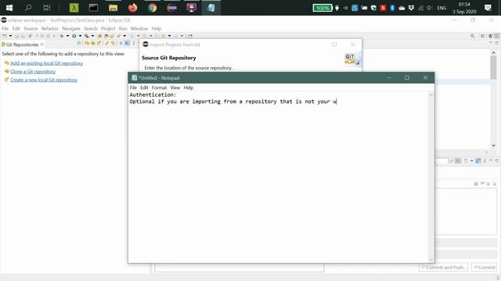Click the Authentication: line in Notepad
This screenshot has height=281, width=501.
(x=153, y=94)
